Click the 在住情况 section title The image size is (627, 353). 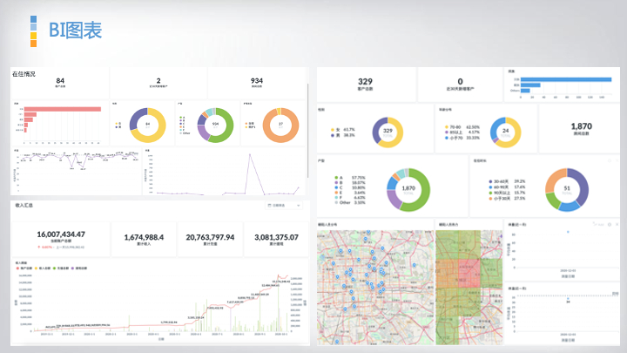pyautogui.click(x=24, y=74)
